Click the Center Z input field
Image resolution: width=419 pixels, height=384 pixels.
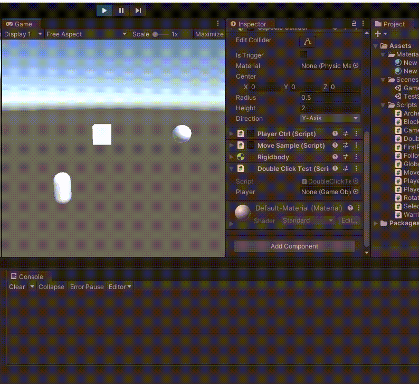(345, 87)
